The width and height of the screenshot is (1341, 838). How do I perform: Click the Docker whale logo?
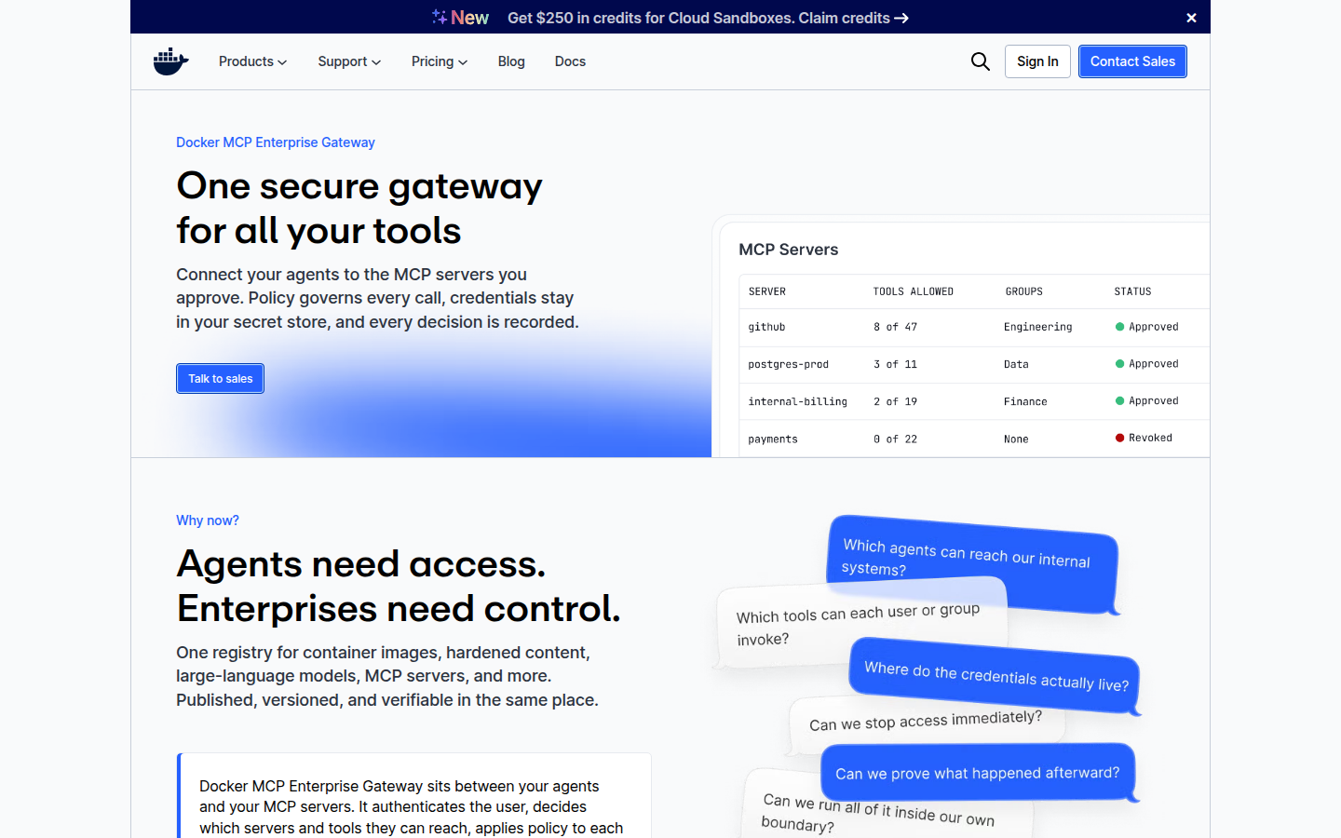point(171,61)
